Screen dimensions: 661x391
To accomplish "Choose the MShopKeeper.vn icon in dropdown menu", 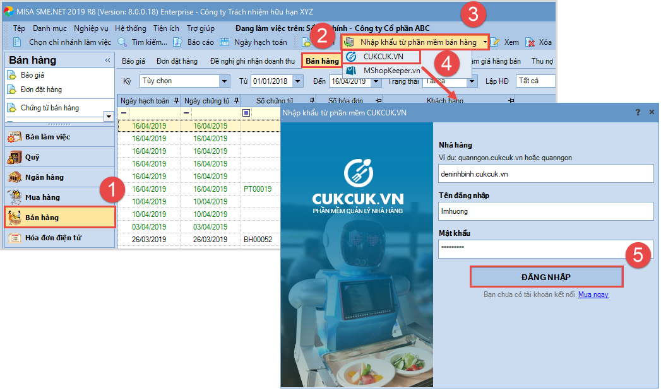I will [x=351, y=70].
